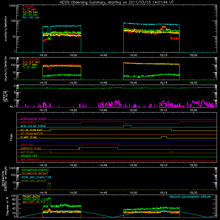
Task: Click the 0.3-0.8 MeV legend label
Action: point(31,62)
